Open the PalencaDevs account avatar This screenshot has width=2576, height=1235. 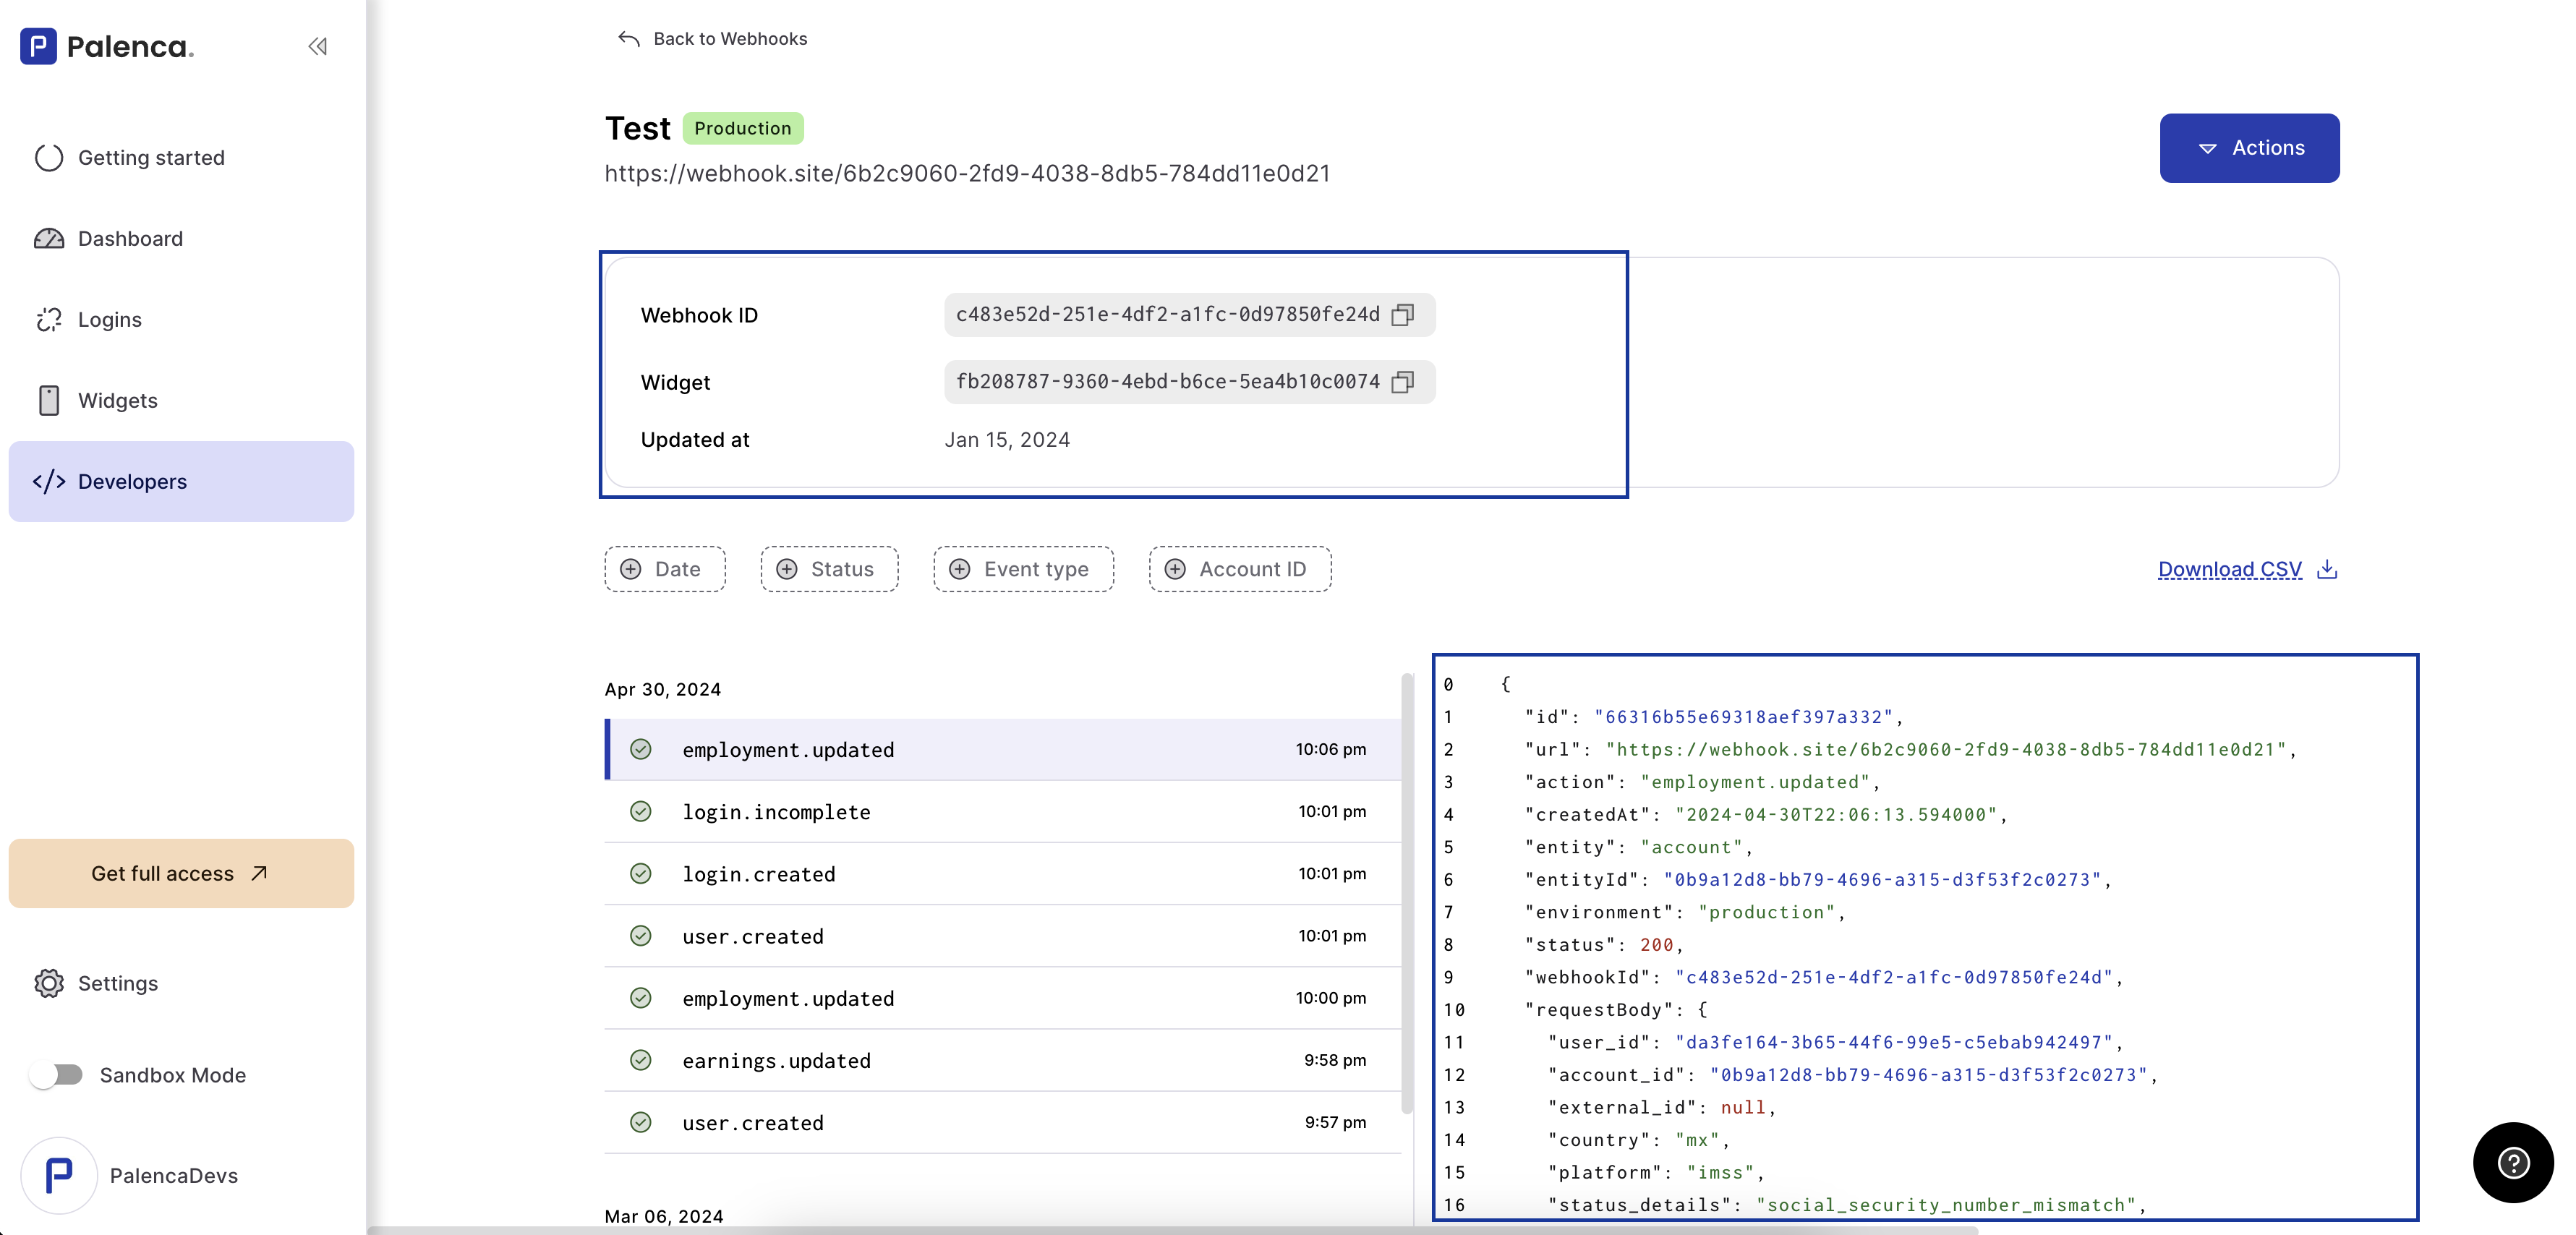pyautogui.click(x=59, y=1176)
